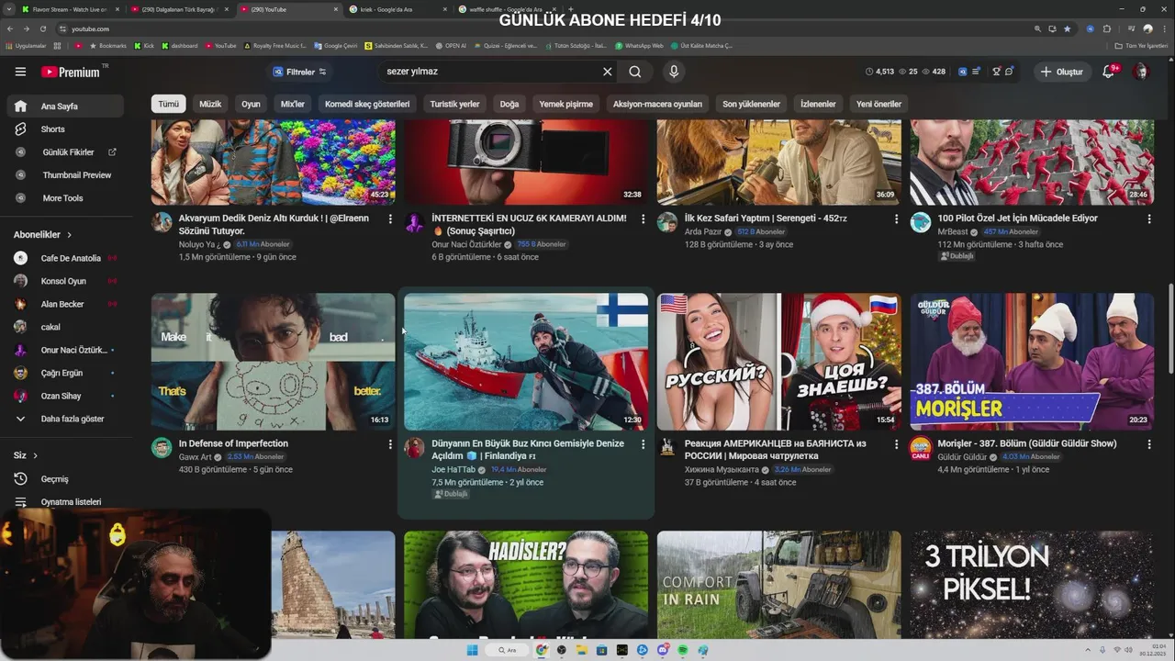Click the Onur Naci Öztürkler video channel avatar
Screen dimensions: 1175x661
pos(414,222)
